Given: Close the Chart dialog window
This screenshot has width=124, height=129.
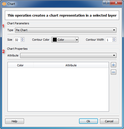Looking at the screenshot, I should click(x=116, y=3).
